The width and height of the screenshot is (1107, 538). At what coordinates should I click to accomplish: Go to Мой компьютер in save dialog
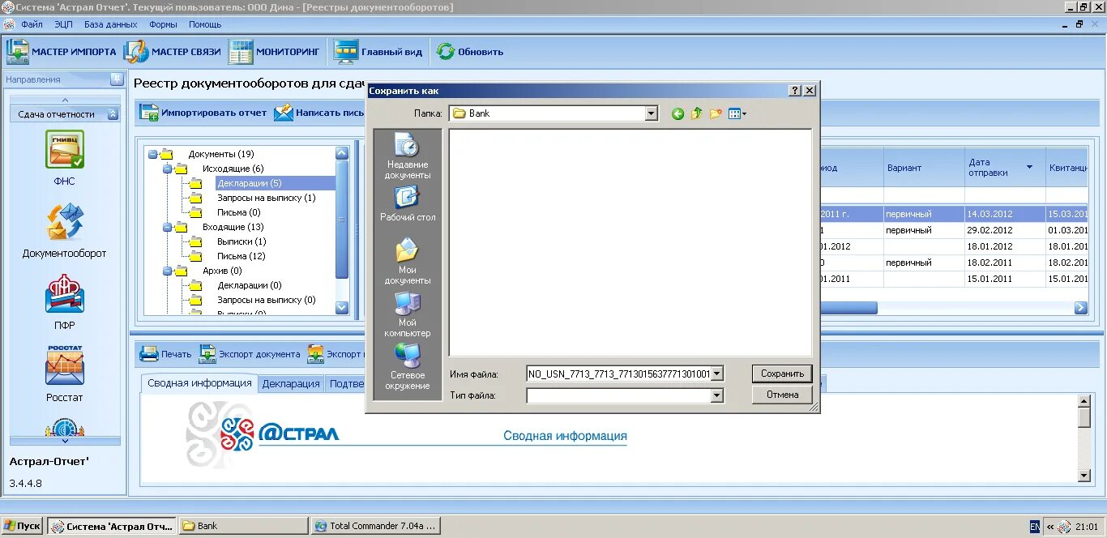[408, 314]
